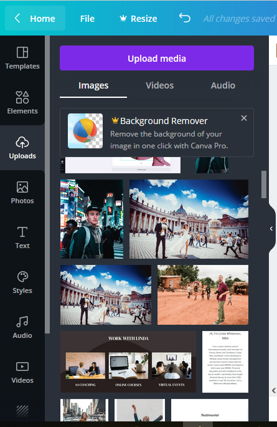Click the Resize option
This screenshot has width=277, height=427.
(138, 19)
